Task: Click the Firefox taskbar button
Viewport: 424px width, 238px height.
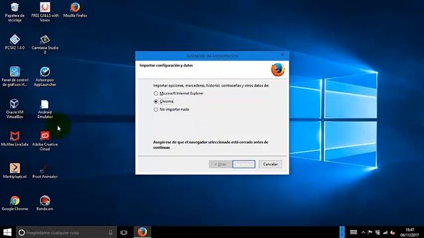Action: click(x=142, y=232)
